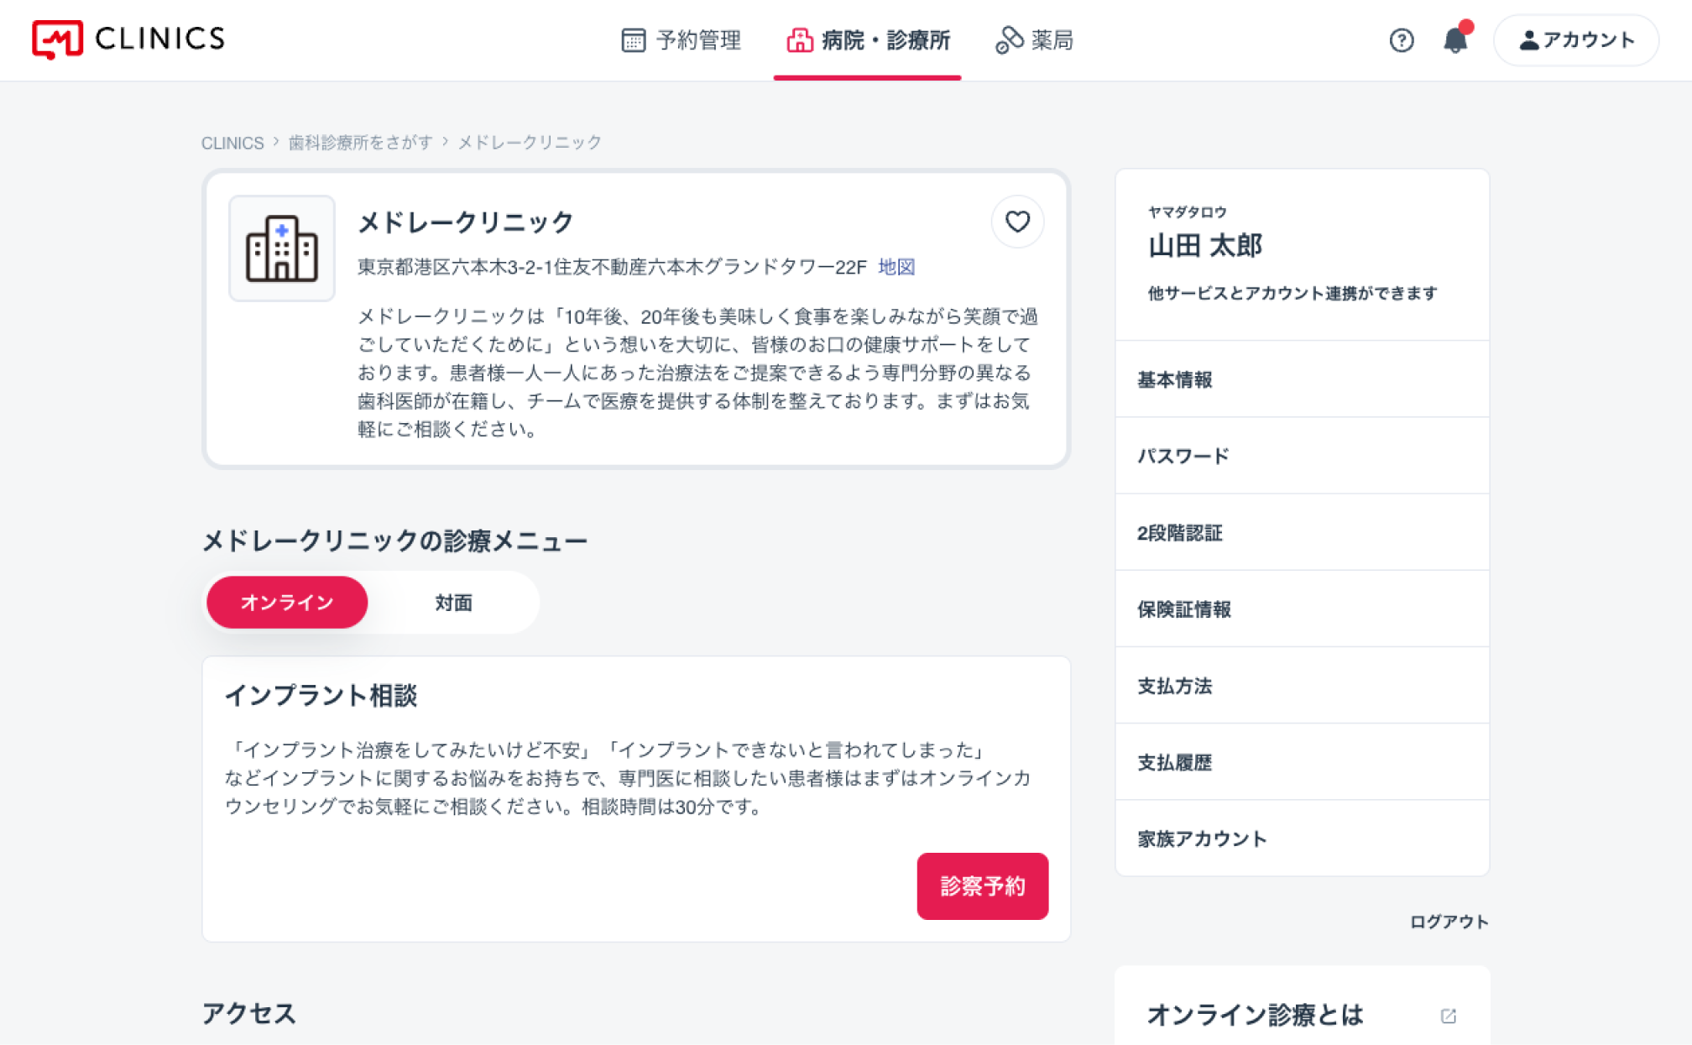Click the clinic address text
The width and height of the screenshot is (1692, 1045).
[612, 267]
